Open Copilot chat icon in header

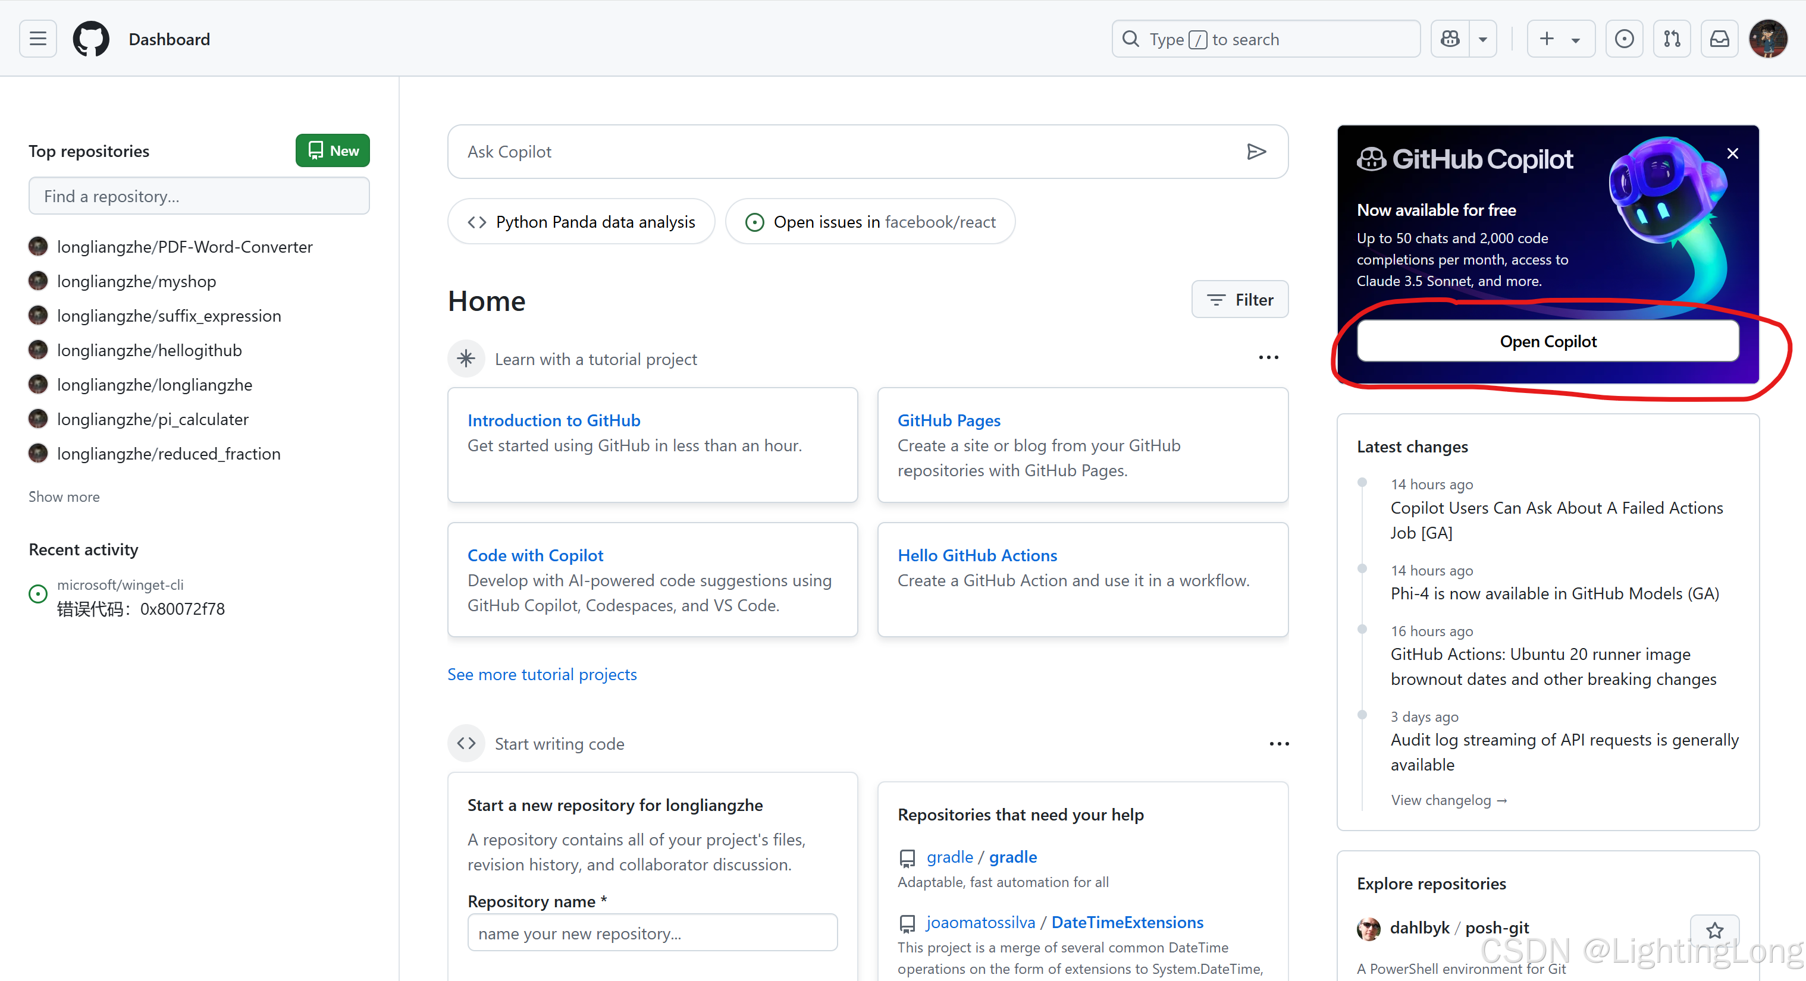click(1450, 39)
